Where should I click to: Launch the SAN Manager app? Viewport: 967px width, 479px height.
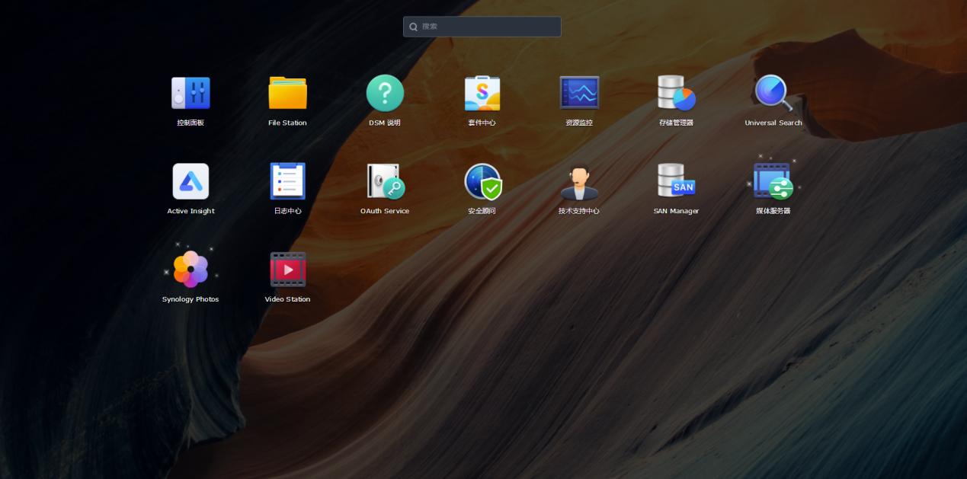(676, 181)
